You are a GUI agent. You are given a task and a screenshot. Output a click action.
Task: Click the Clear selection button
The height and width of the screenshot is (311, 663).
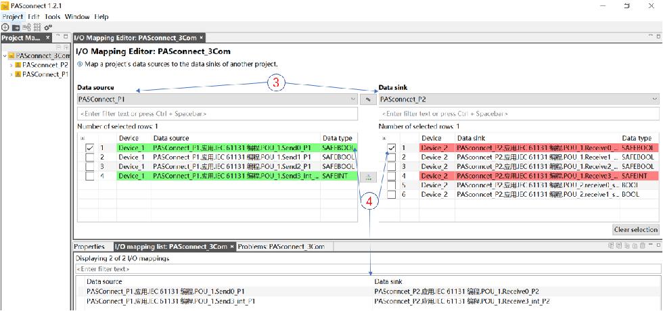click(635, 229)
